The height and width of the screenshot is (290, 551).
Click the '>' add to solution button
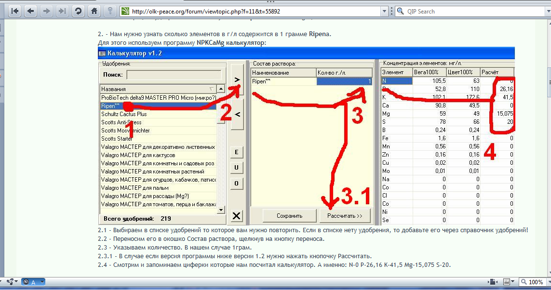tap(237, 79)
